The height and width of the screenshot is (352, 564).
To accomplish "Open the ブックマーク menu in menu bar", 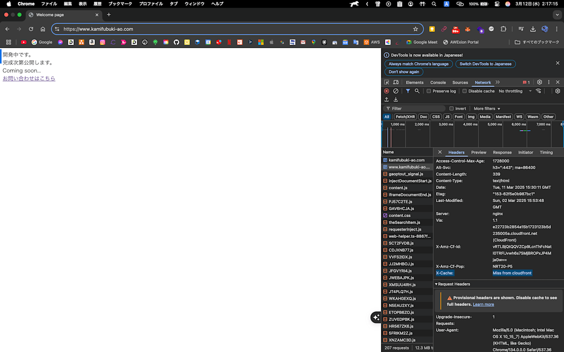I will point(120,4).
